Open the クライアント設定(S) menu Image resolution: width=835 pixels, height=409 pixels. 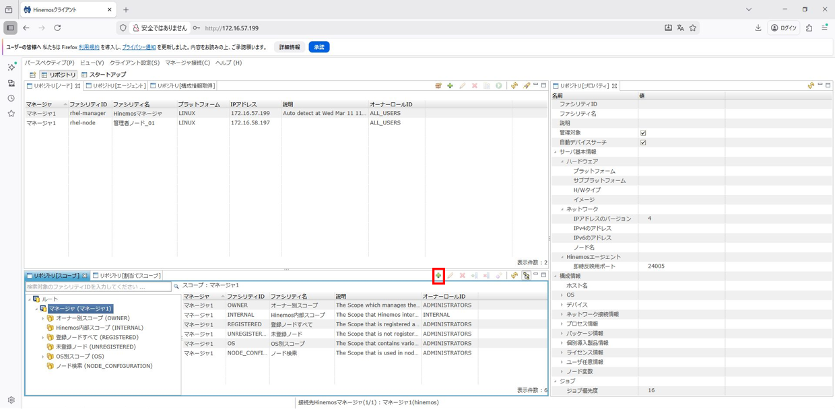coord(135,63)
